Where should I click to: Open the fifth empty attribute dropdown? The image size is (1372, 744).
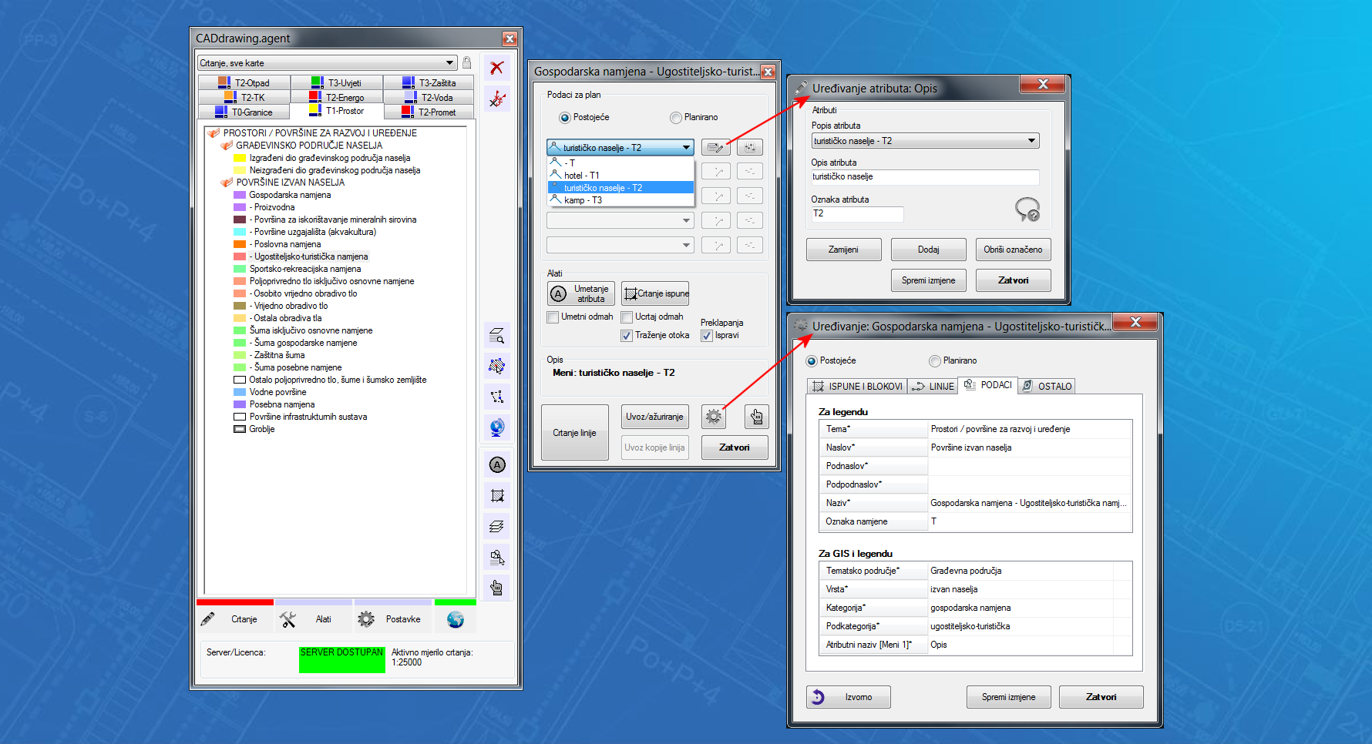[x=620, y=245]
